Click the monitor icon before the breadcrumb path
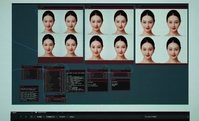Screen dimensions: 199x121 (x=32, y=117)
